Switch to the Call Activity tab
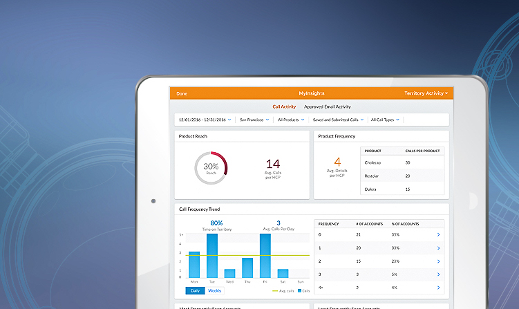The height and width of the screenshot is (309, 519). pos(284,106)
